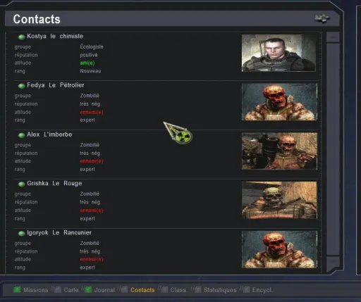
Task: Open the Class. ranking tab
Action: pos(178,290)
